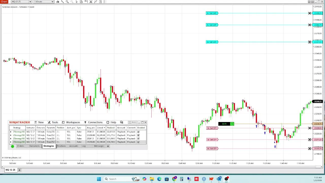
Task: Open the Connections menu
Action: [93, 123]
